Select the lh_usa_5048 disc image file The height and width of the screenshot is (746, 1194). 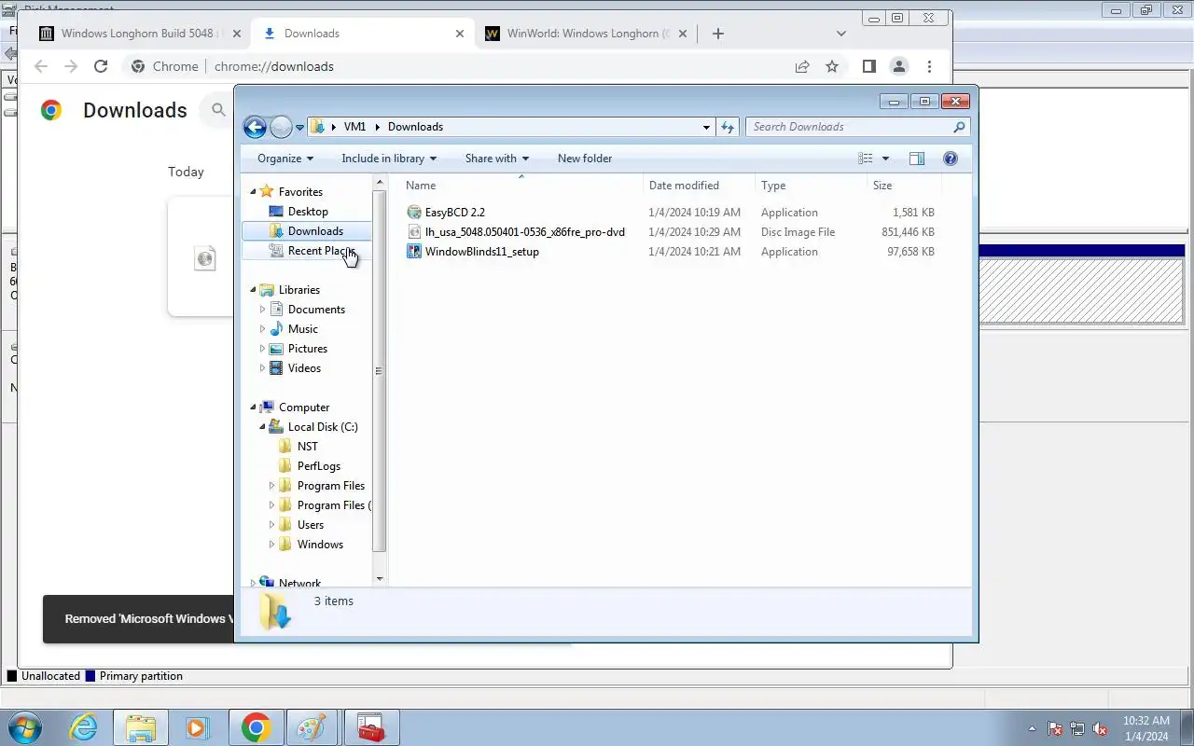point(525,232)
